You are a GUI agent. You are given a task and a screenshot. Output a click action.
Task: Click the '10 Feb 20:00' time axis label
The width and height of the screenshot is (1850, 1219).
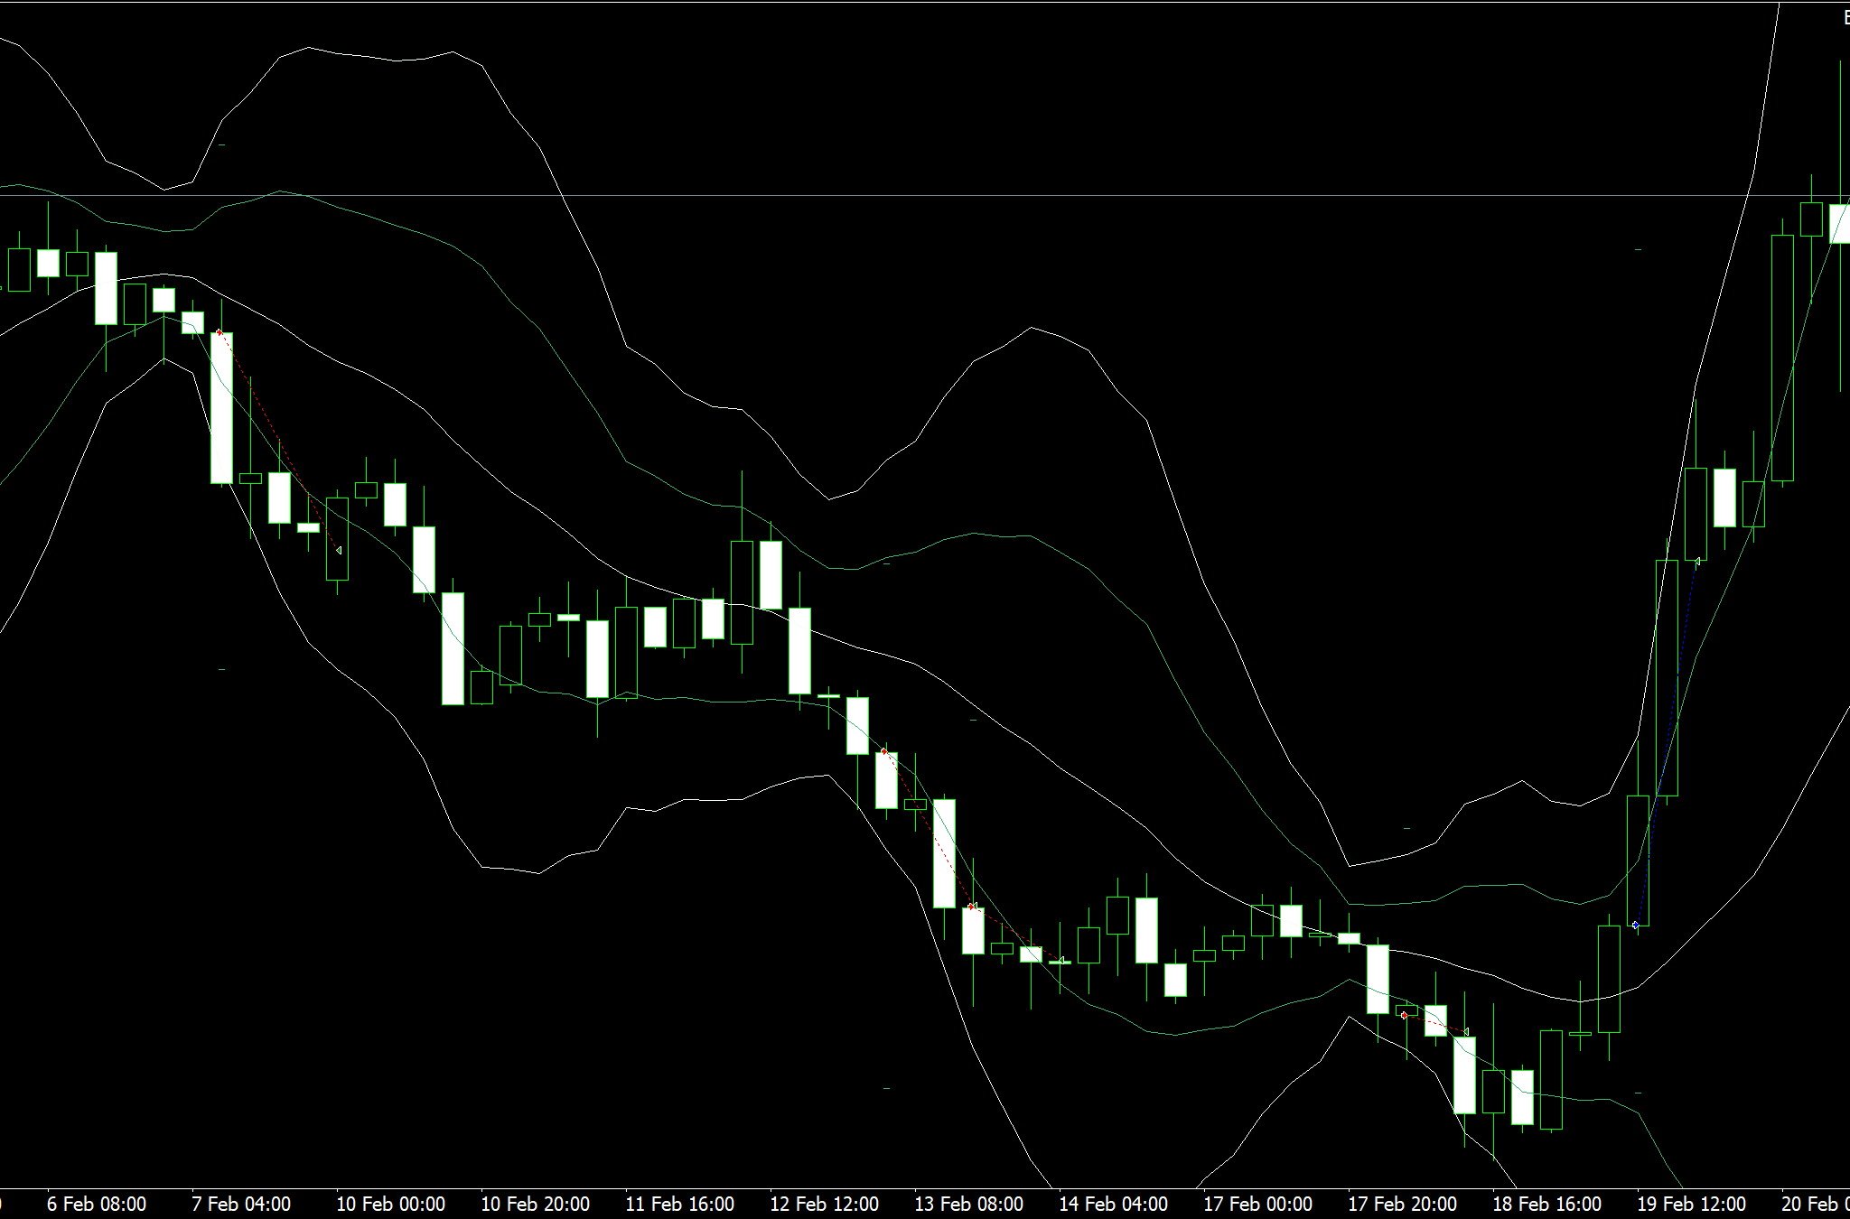pos(535,1204)
